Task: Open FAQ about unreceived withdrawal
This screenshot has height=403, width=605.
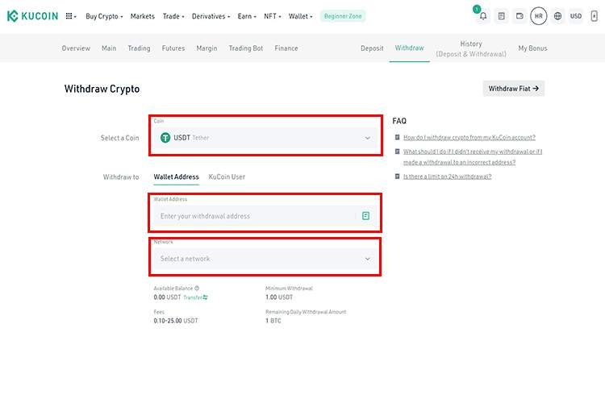Action: coord(473,156)
